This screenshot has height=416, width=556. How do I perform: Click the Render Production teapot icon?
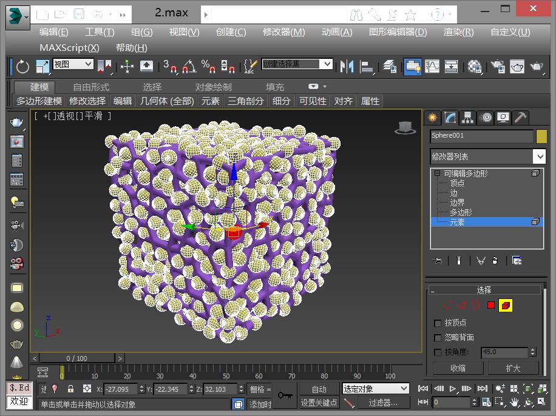click(537, 66)
